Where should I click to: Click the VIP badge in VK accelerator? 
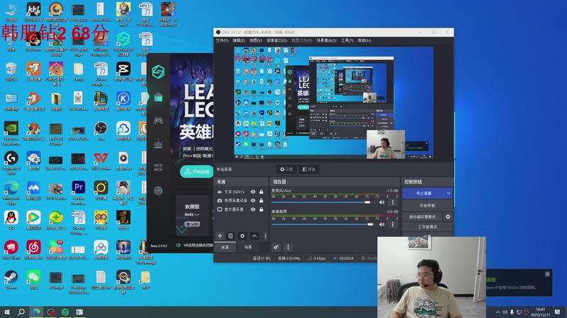pyautogui.click(x=192, y=224)
